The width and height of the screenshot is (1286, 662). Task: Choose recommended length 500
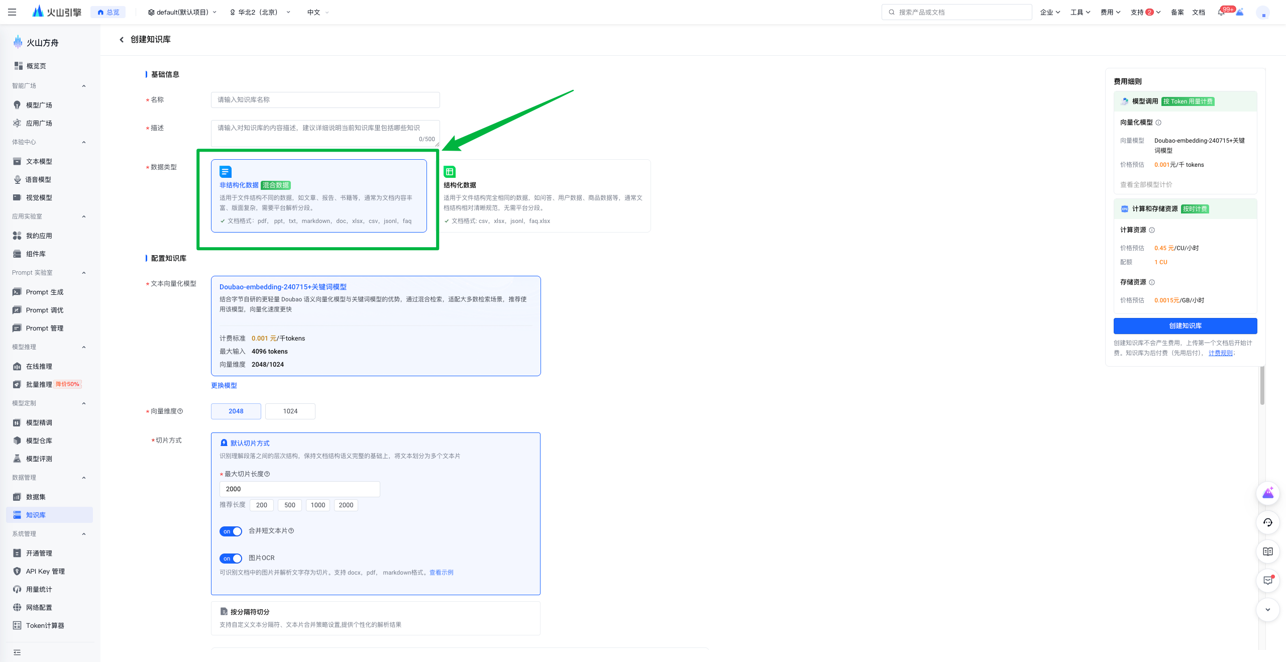point(290,505)
